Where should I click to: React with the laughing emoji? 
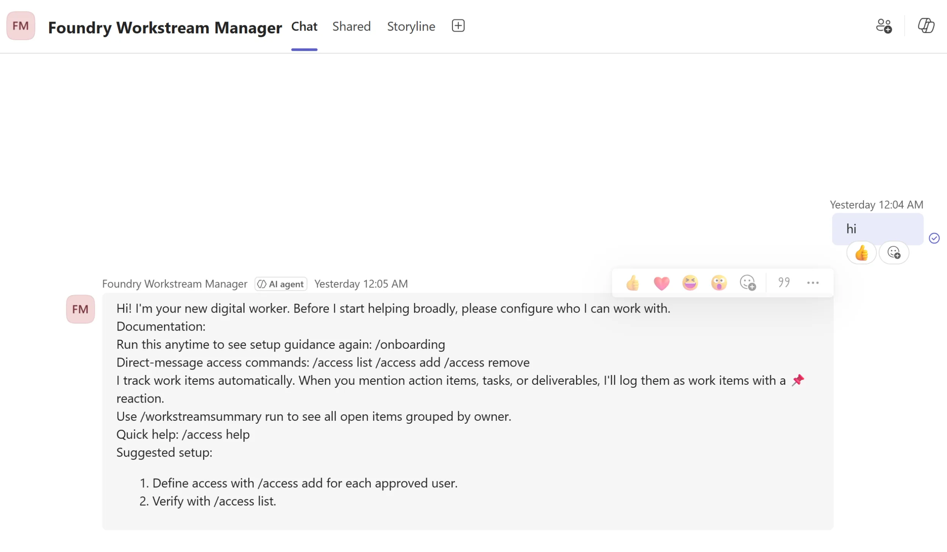click(x=690, y=283)
